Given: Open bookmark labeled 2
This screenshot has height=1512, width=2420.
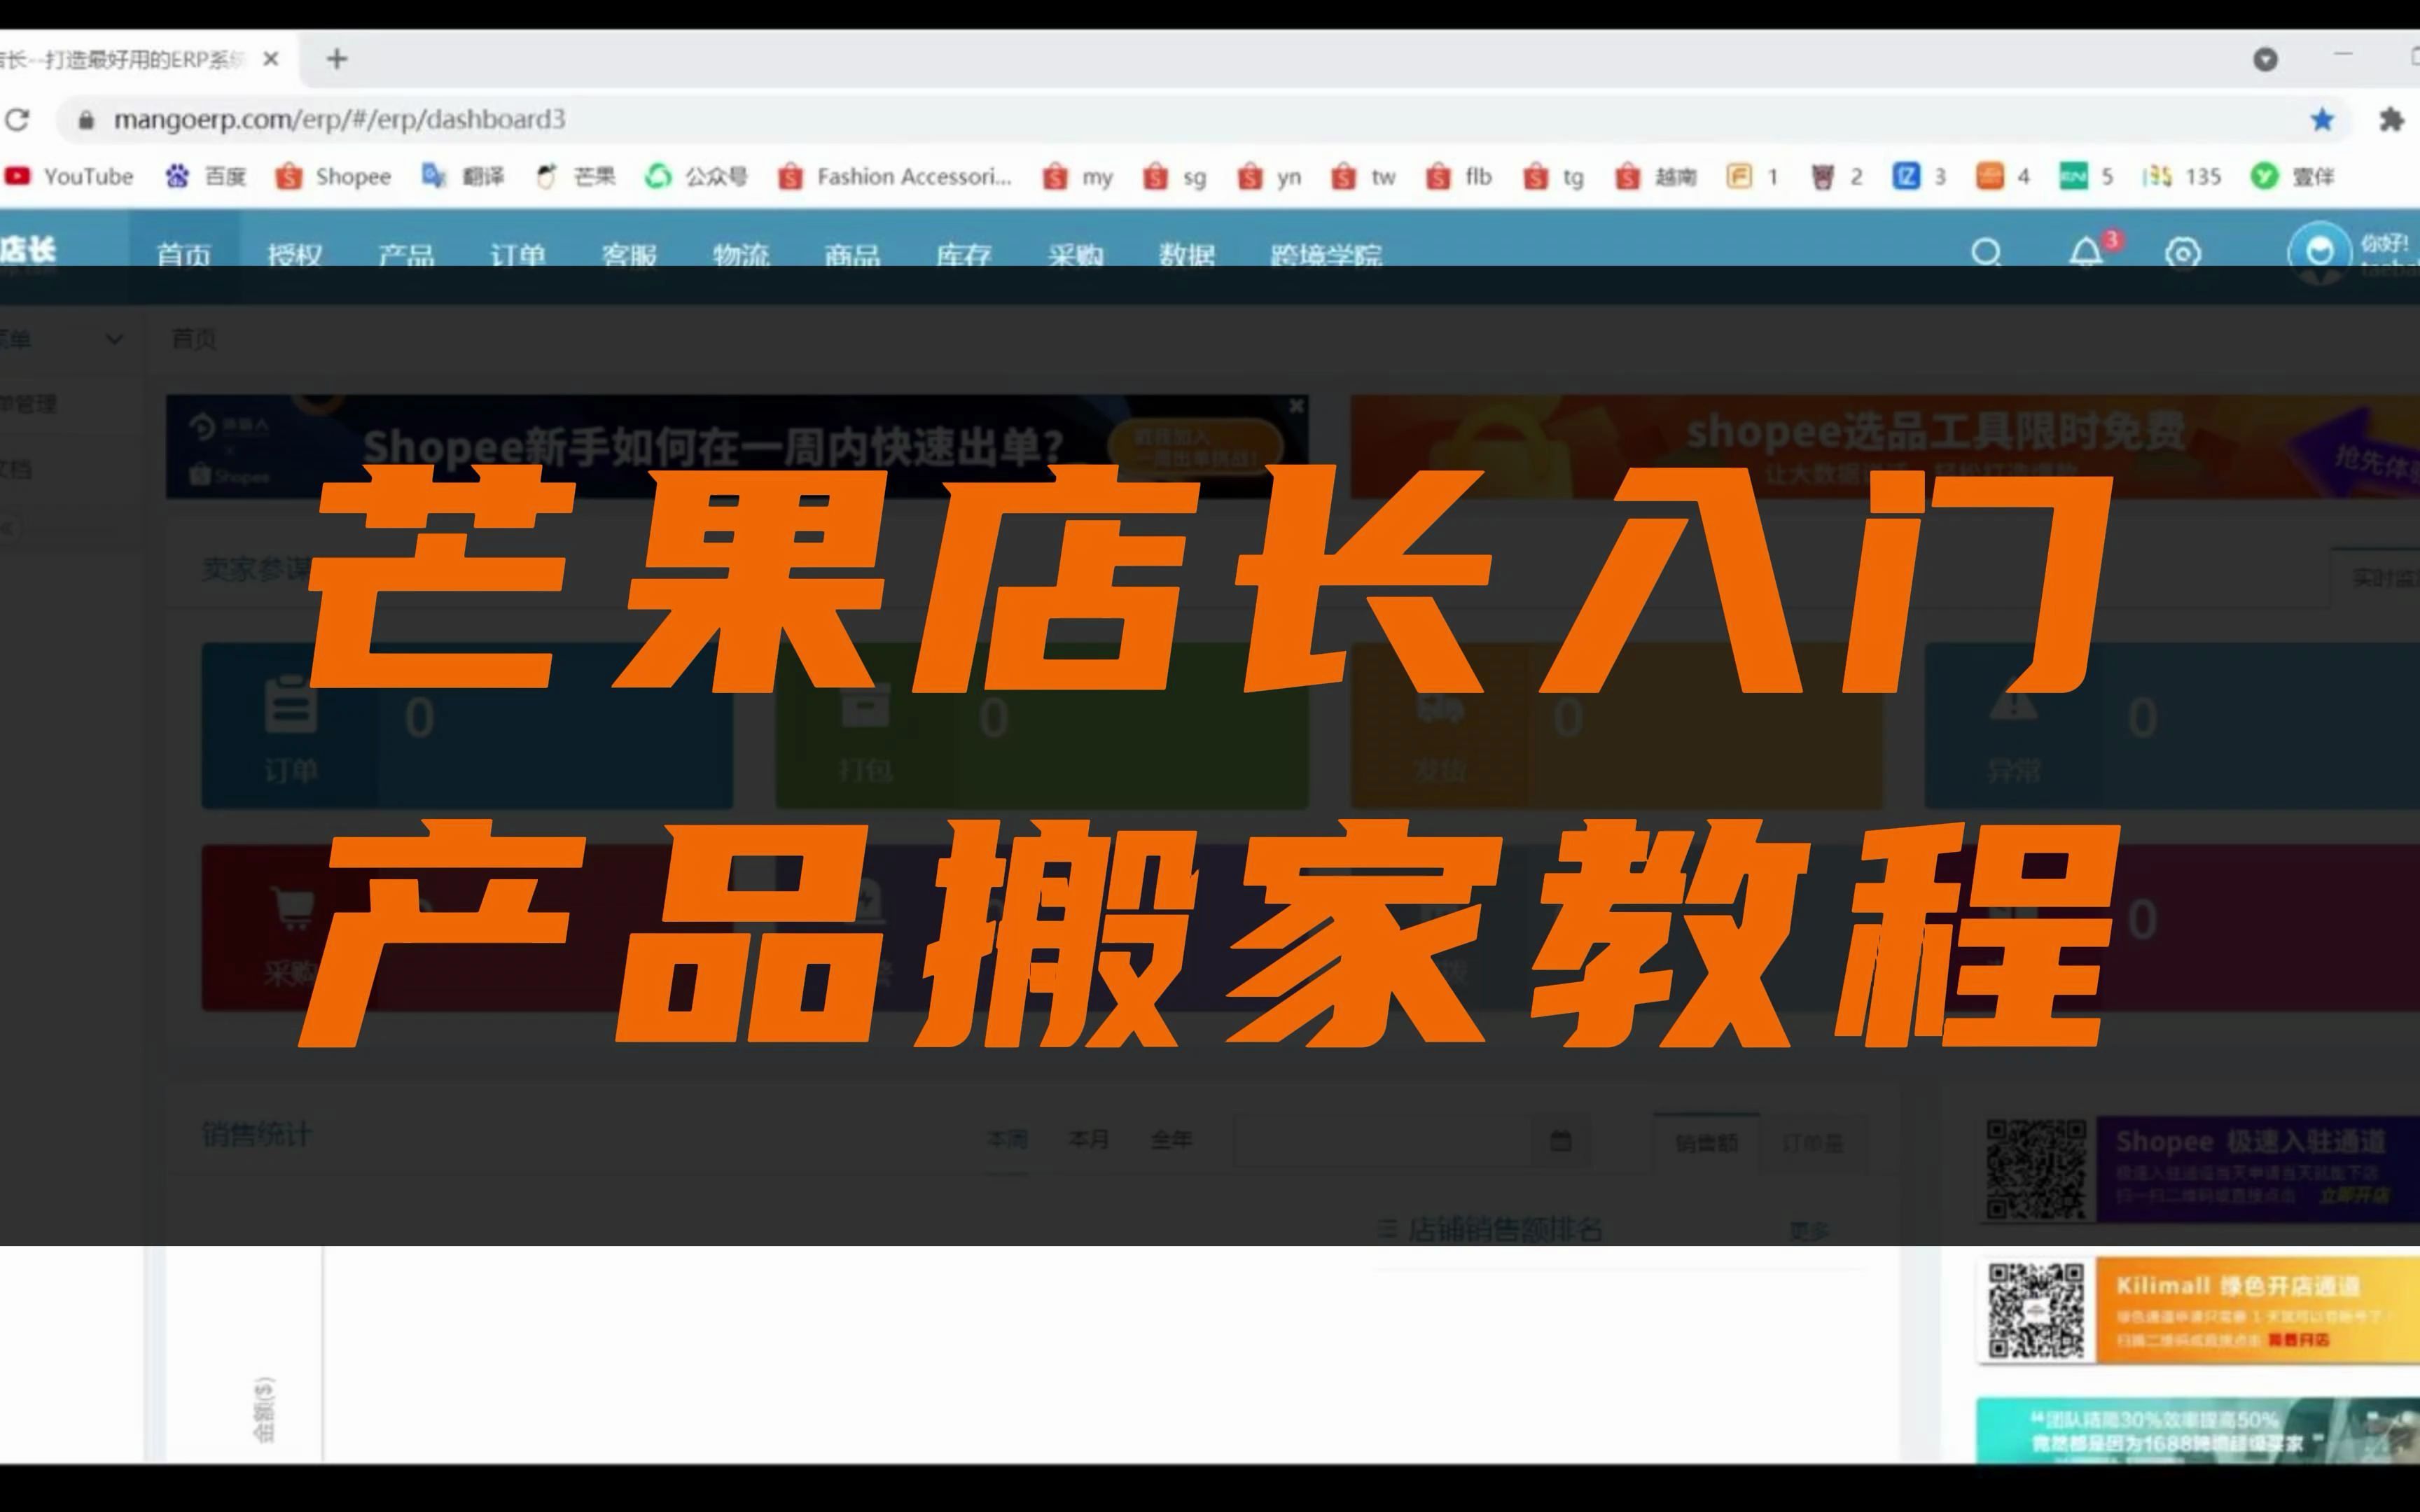Looking at the screenshot, I should click(1837, 177).
